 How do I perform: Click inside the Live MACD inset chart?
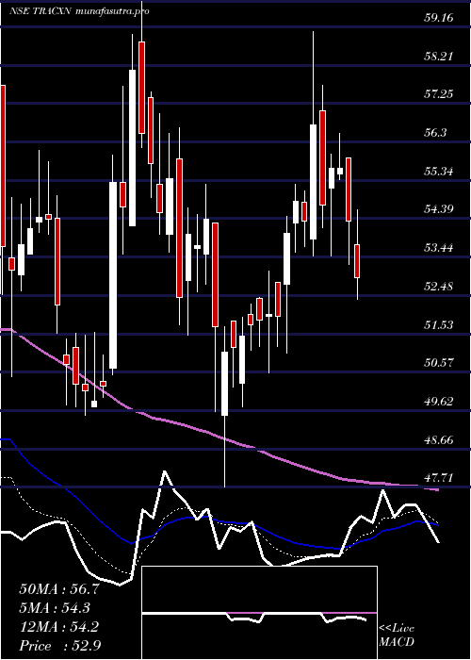[259, 613]
